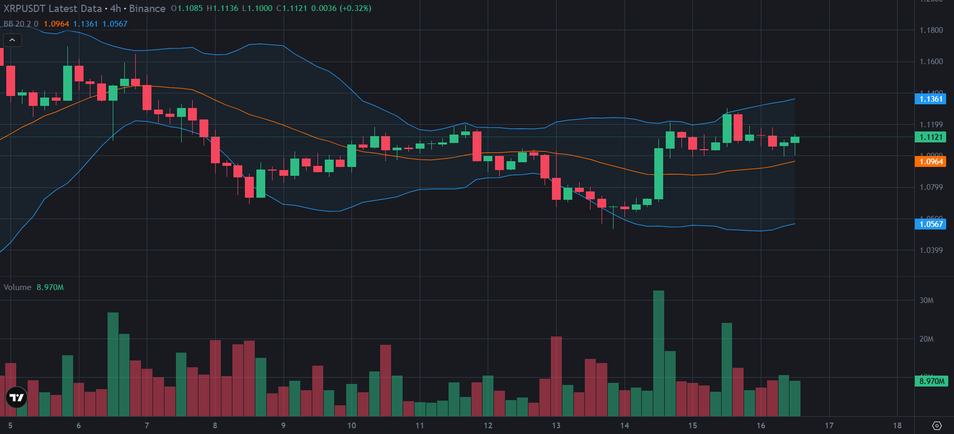Click the tallest green volume bar

point(659,354)
